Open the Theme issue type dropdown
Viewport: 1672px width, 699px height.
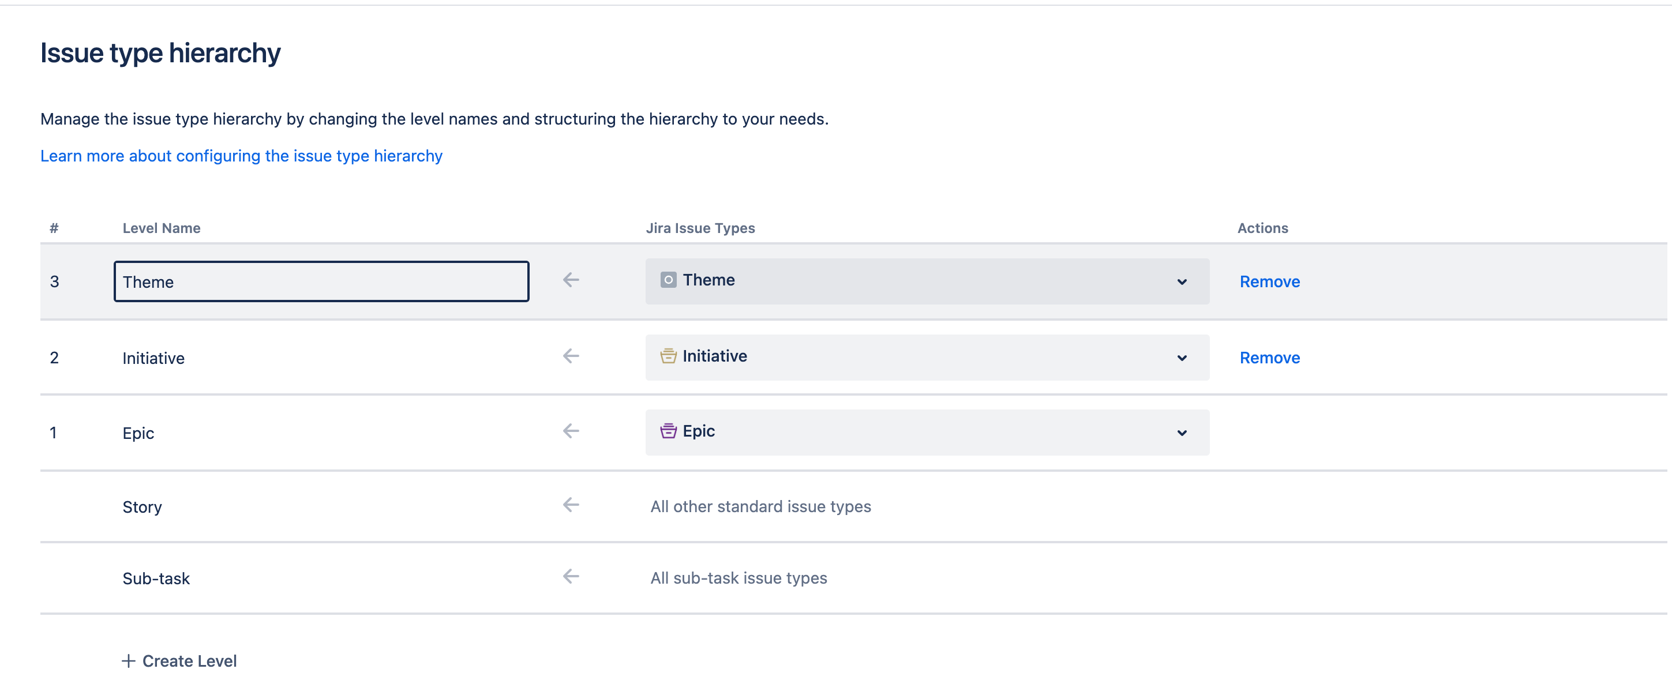(x=927, y=281)
